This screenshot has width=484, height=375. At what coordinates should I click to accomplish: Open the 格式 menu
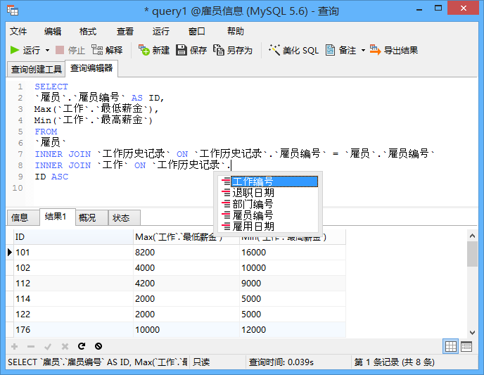click(x=88, y=31)
